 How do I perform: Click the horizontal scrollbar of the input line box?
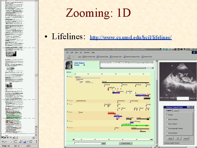127,68
